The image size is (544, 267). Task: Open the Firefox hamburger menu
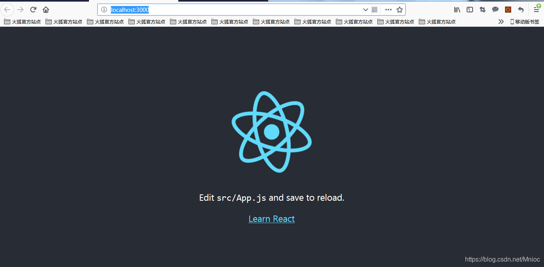point(537,10)
